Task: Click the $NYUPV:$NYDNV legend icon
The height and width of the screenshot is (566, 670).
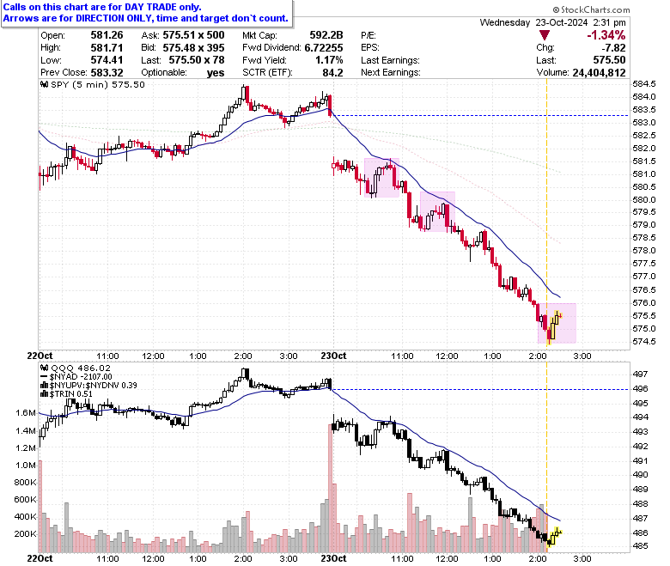Action: [x=45, y=386]
